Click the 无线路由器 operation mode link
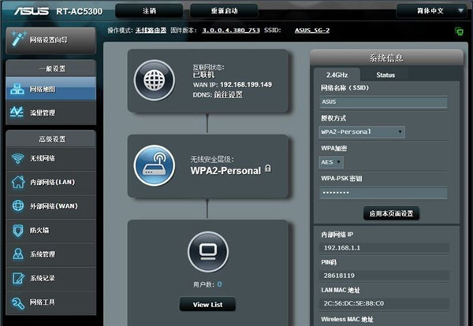 [x=151, y=31]
